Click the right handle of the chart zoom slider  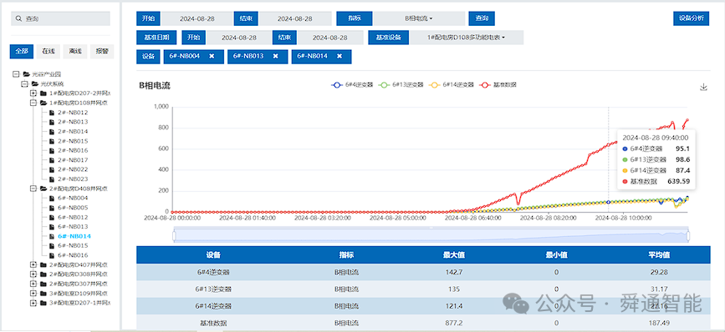(x=688, y=235)
